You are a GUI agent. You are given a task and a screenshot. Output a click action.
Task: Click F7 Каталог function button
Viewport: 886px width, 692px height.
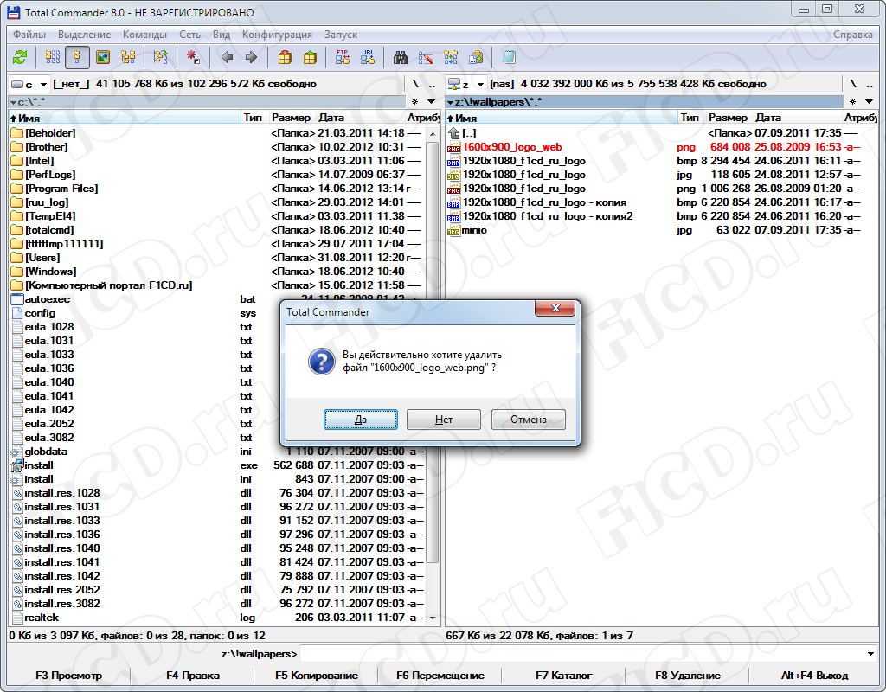click(564, 675)
